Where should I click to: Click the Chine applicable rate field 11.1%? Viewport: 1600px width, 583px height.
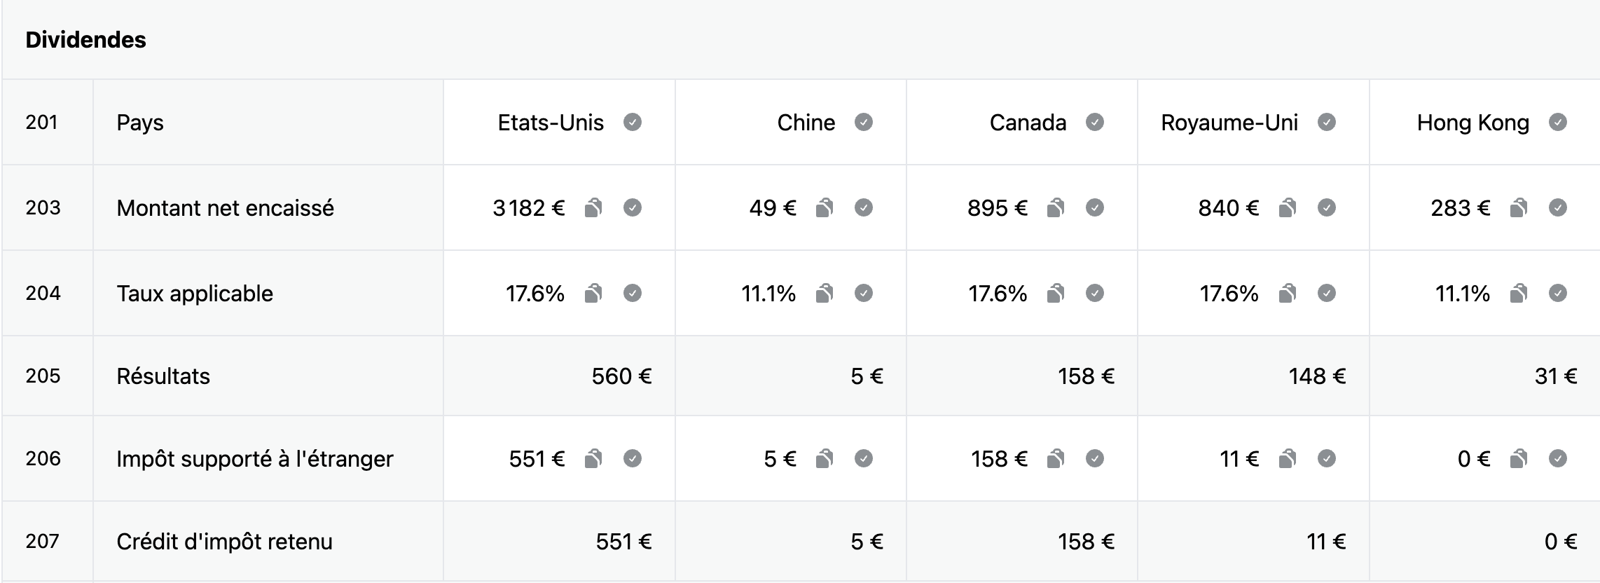pyautogui.click(x=768, y=294)
